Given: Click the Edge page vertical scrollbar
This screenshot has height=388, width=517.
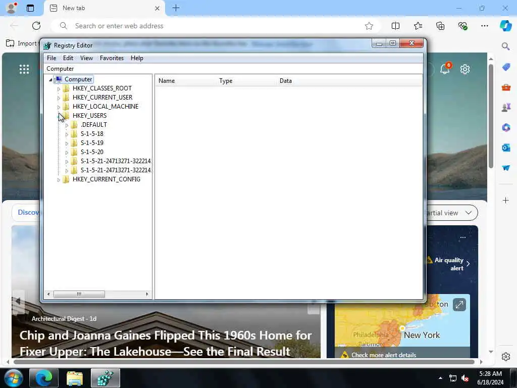Looking at the screenshot, I should coord(491,117).
